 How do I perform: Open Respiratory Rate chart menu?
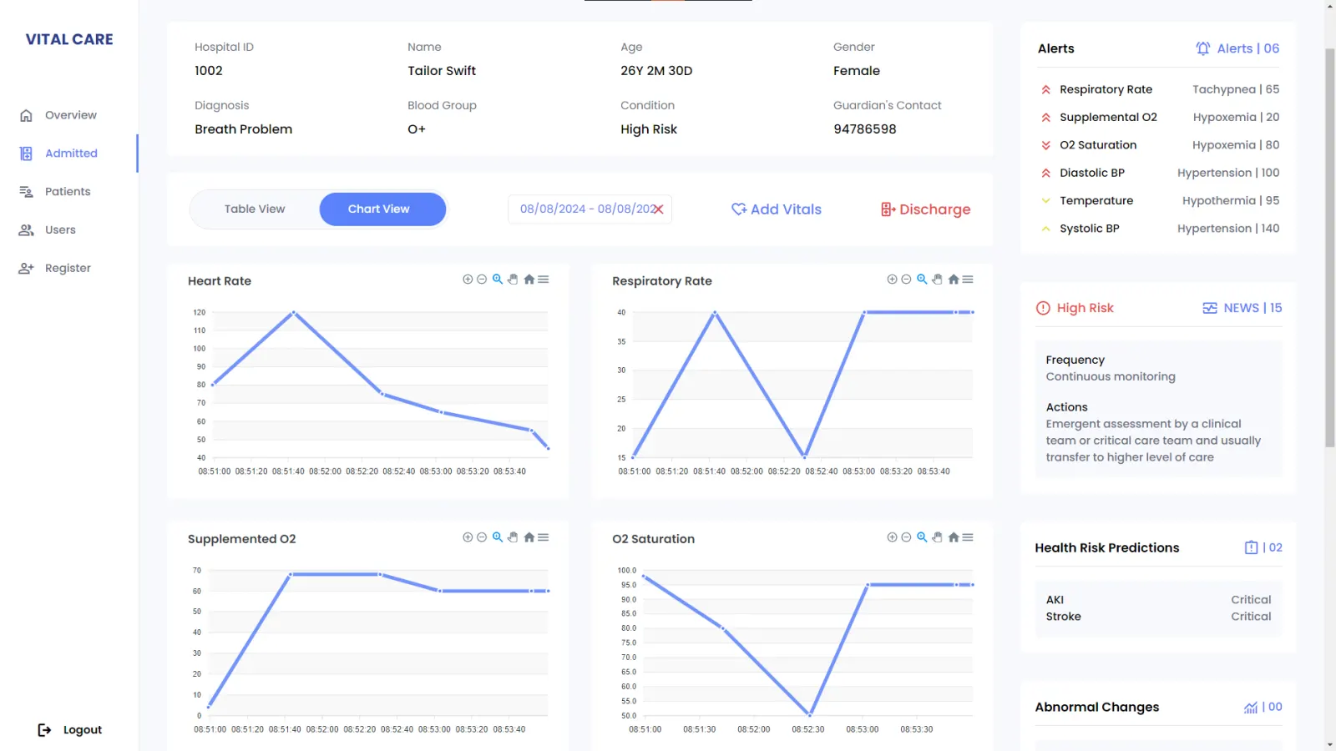click(x=968, y=280)
